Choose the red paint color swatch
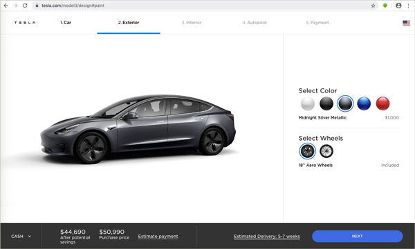415x249 pixels. [382, 103]
